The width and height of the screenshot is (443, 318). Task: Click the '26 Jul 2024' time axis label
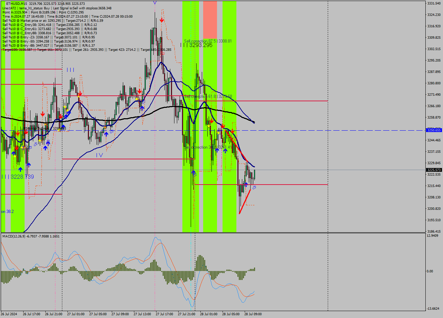(x=9, y=314)
